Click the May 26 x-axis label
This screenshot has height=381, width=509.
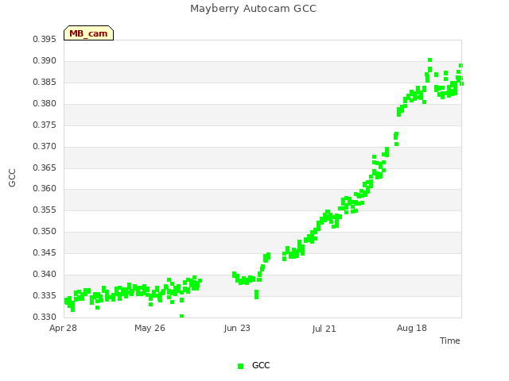tap(150, 328)
